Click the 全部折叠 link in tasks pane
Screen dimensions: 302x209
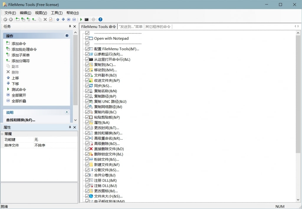19,101
